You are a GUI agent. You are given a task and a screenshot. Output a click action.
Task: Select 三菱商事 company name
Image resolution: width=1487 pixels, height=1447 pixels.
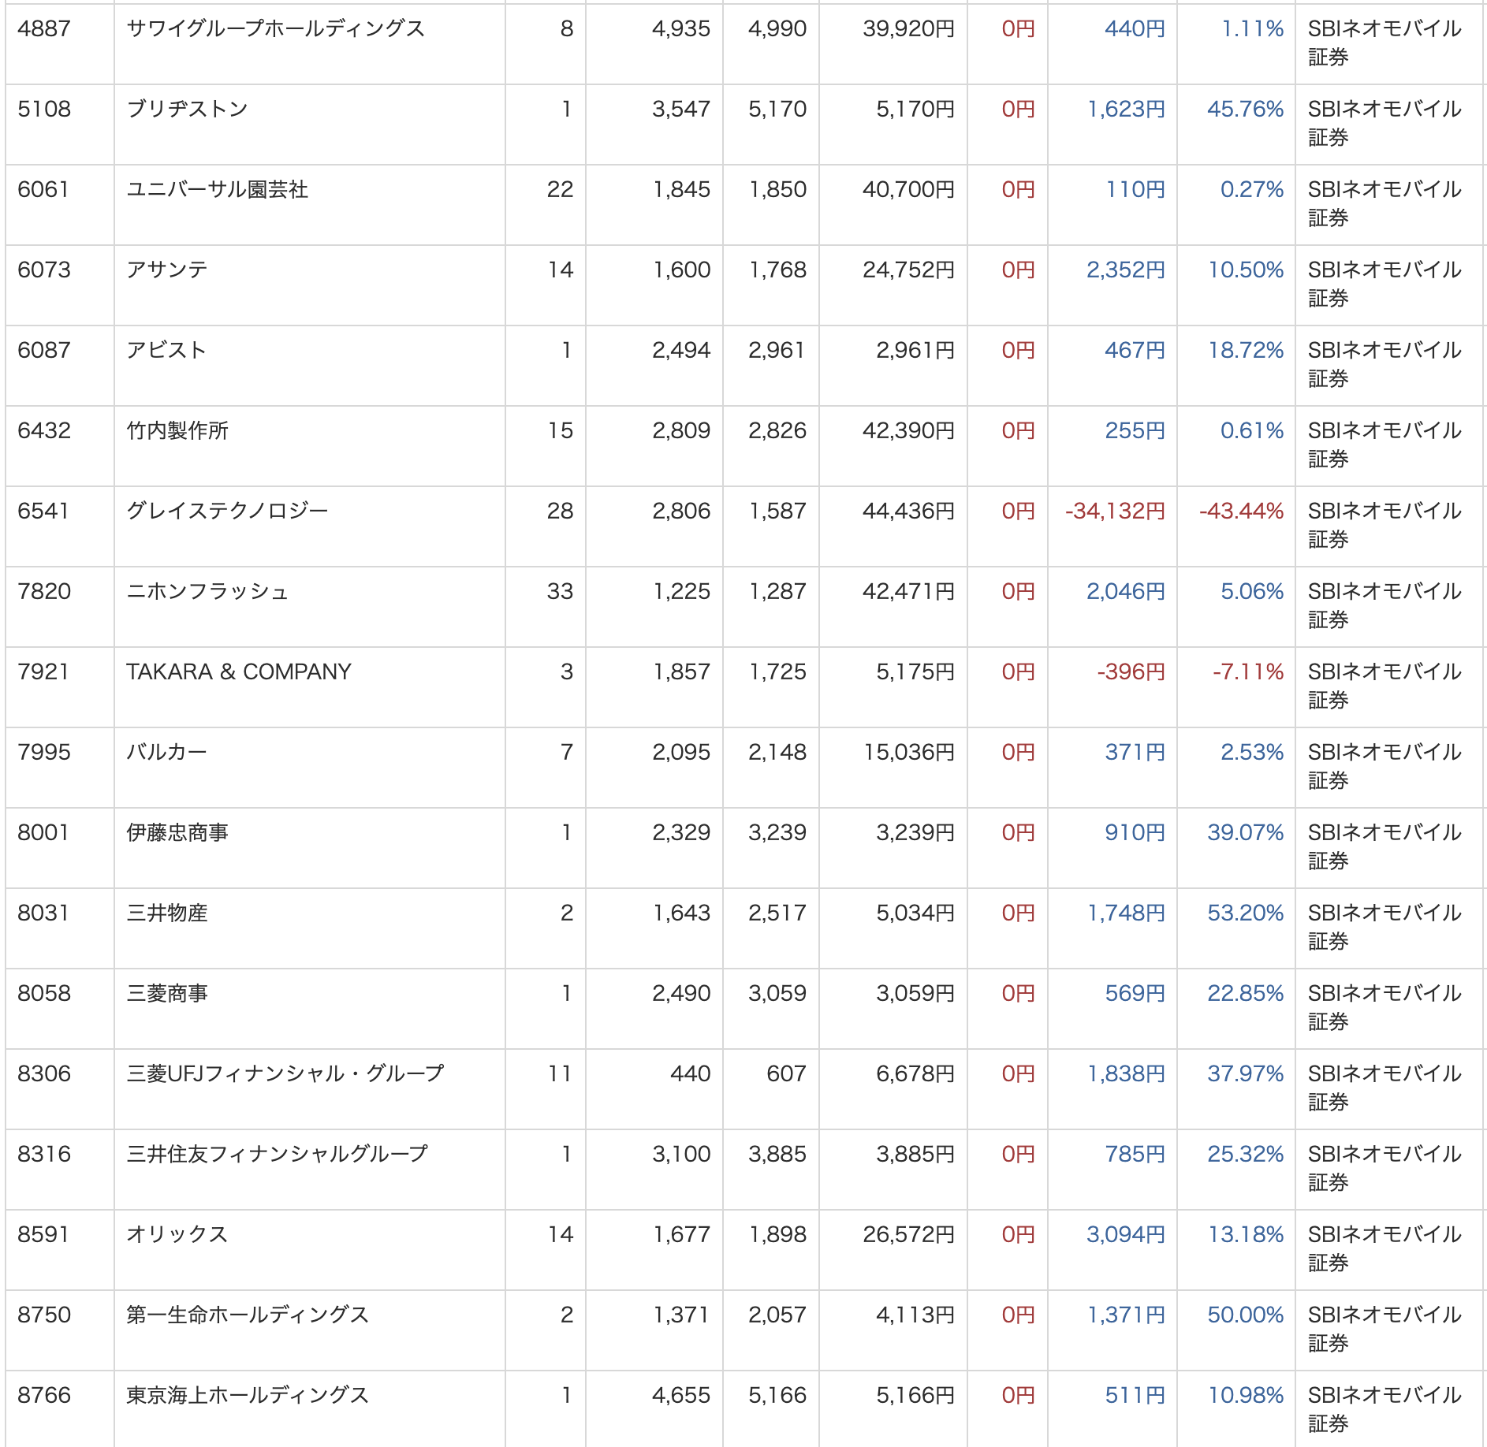pyautogui.click(x=167, y=994)
